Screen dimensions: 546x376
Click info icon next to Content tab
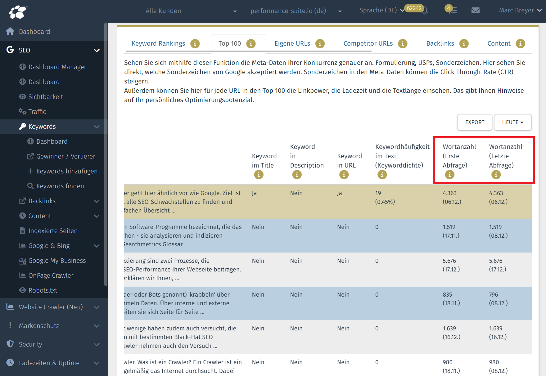(x=520, y=44)
